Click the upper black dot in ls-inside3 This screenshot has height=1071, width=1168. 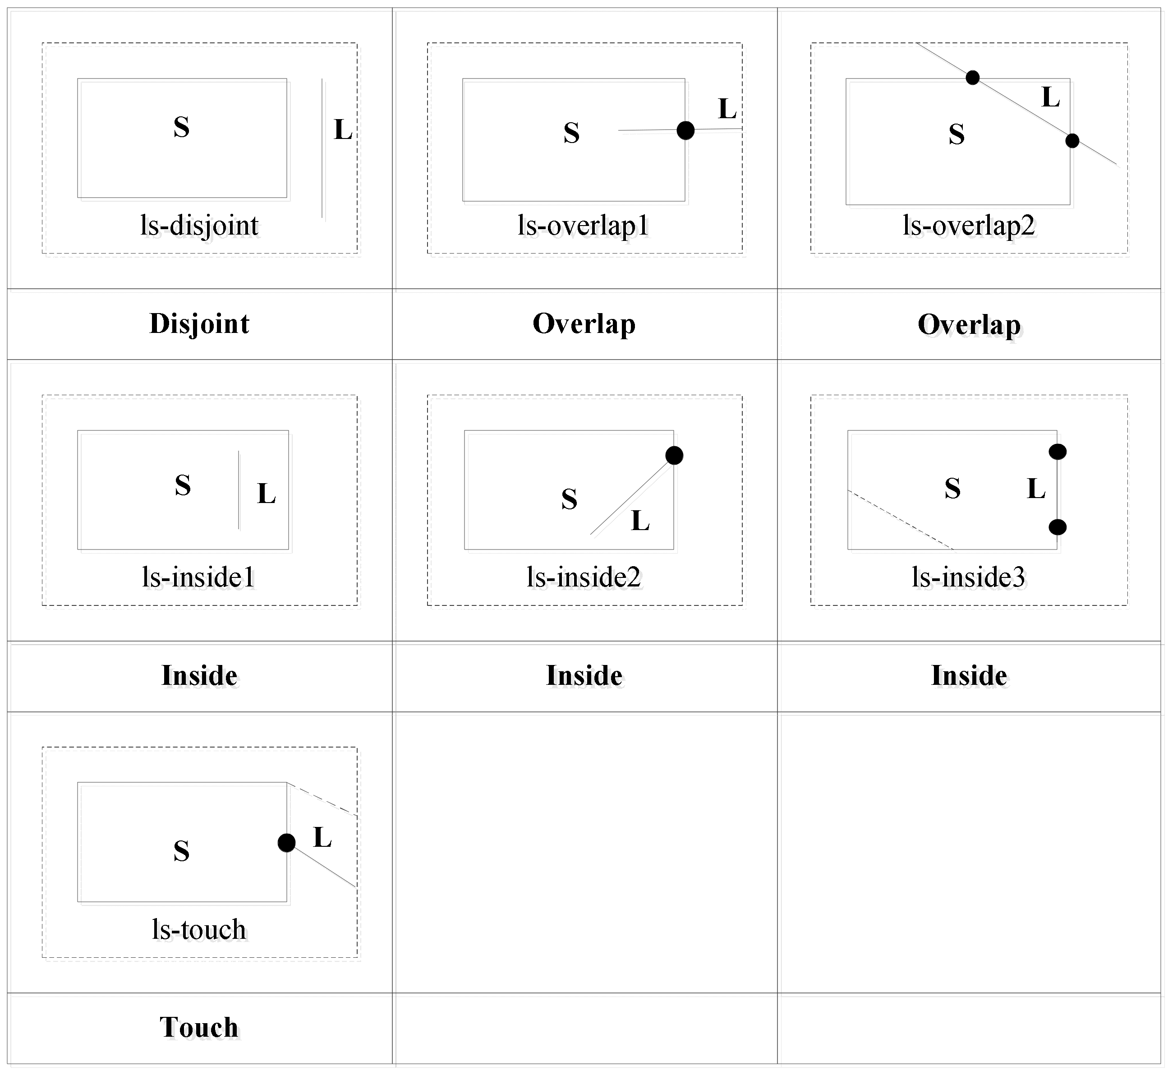point(1058,452)
